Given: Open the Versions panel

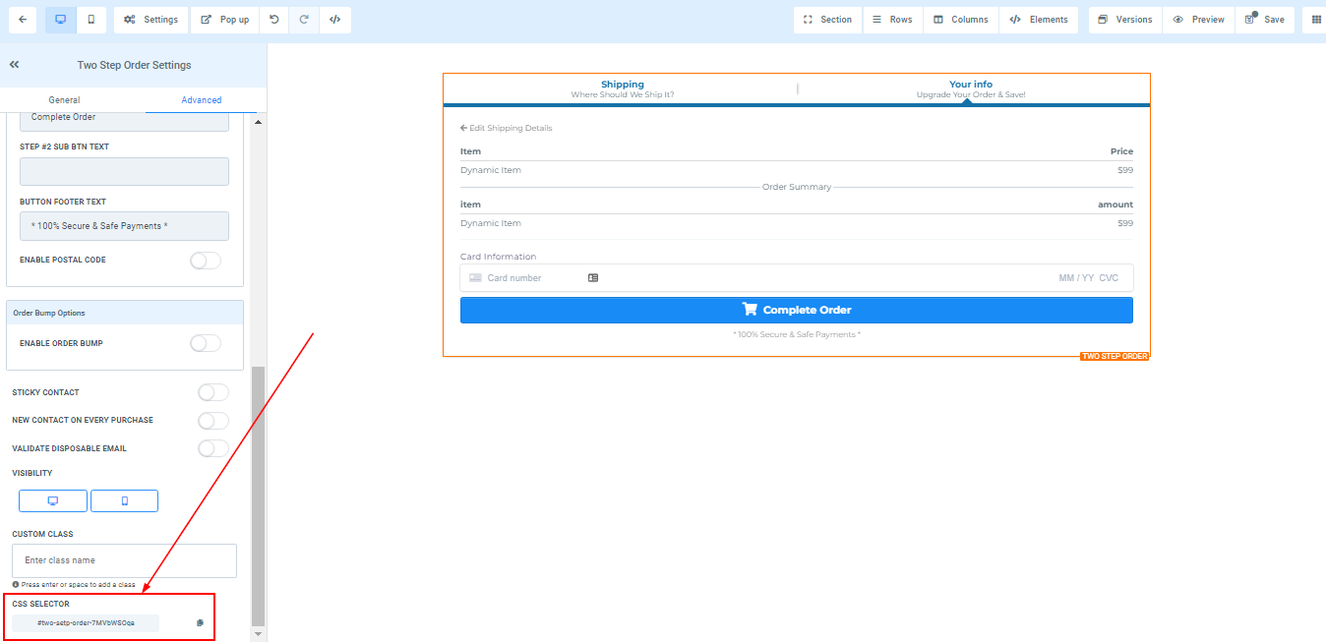Looking at the screenshot, I should pyautogui.click(x=1124, y=20).
